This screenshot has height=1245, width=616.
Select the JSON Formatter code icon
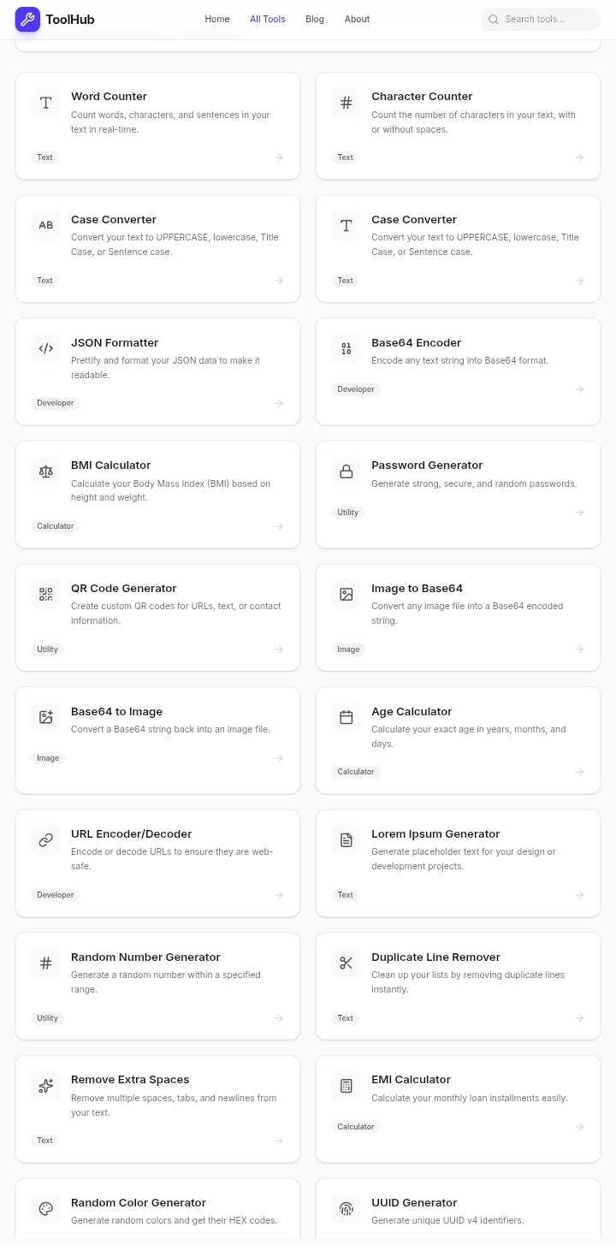pyautogui.click(x=45, y=348)
